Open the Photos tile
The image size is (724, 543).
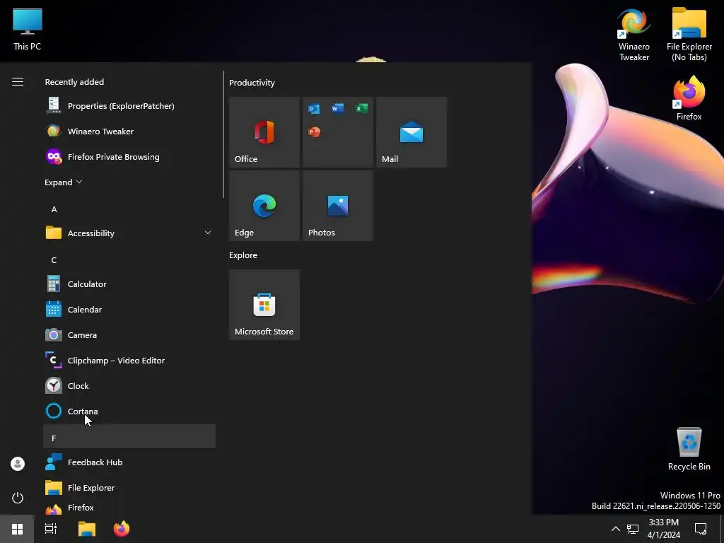[x=337, y=206]
